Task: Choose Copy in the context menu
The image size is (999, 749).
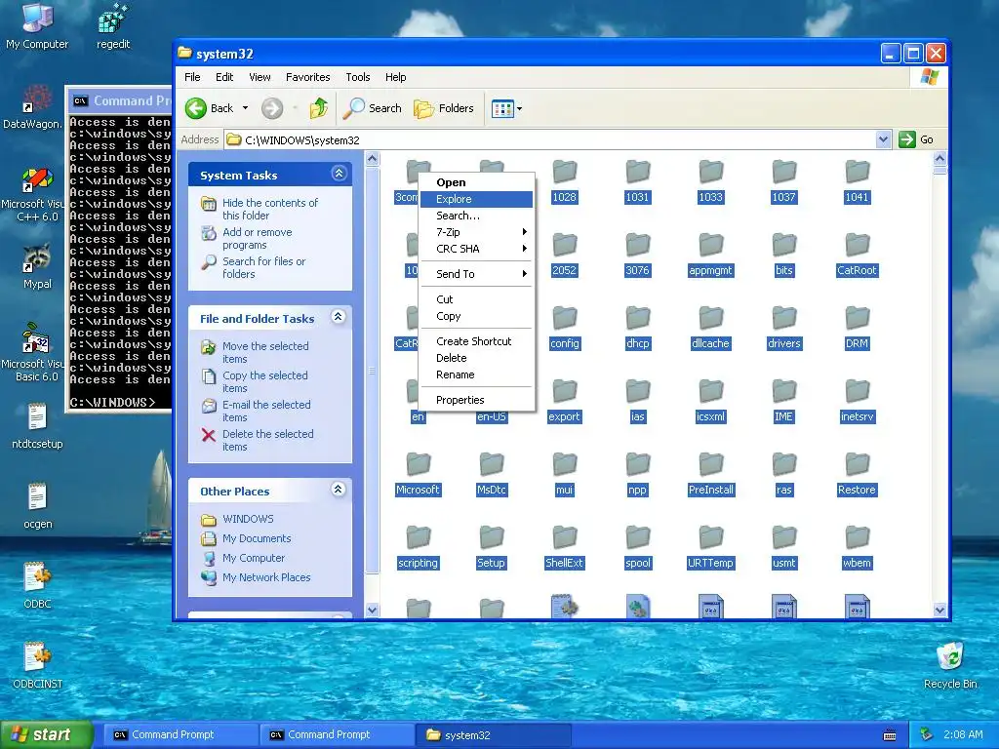Action: pos(476,316)
